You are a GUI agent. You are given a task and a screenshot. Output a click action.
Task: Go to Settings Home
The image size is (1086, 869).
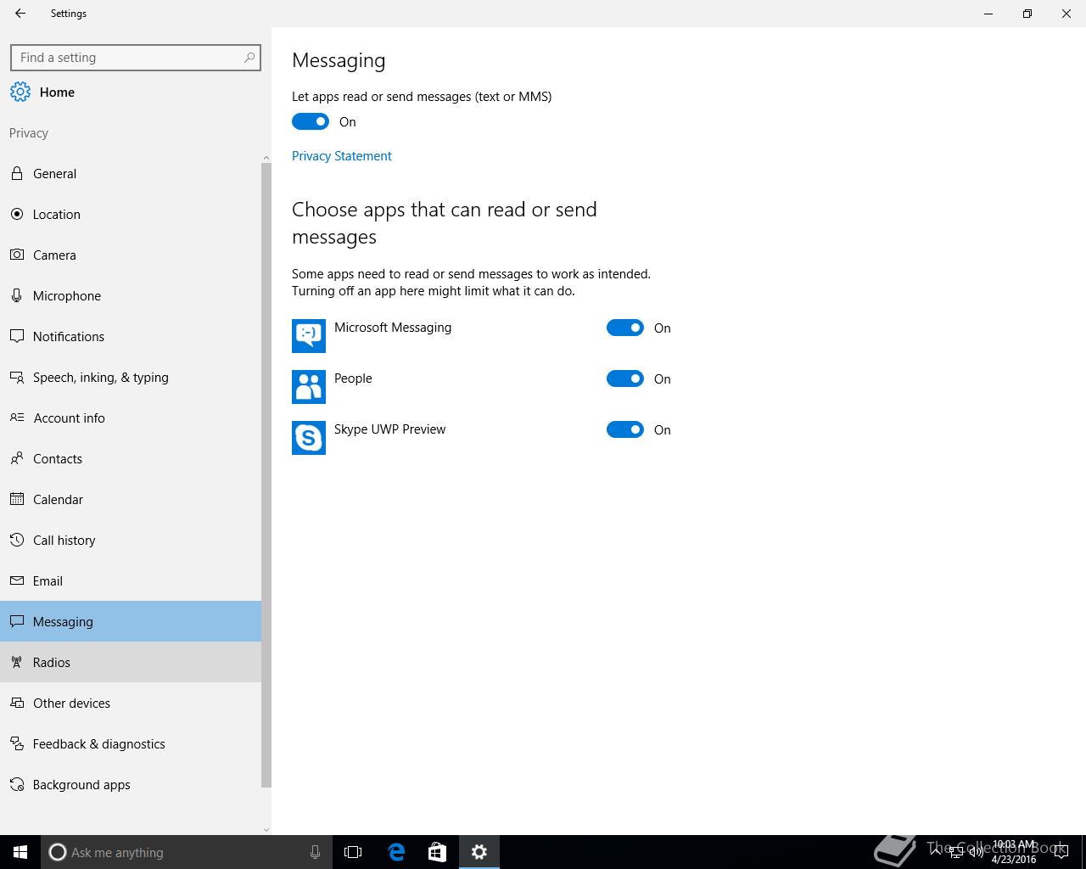57,92
